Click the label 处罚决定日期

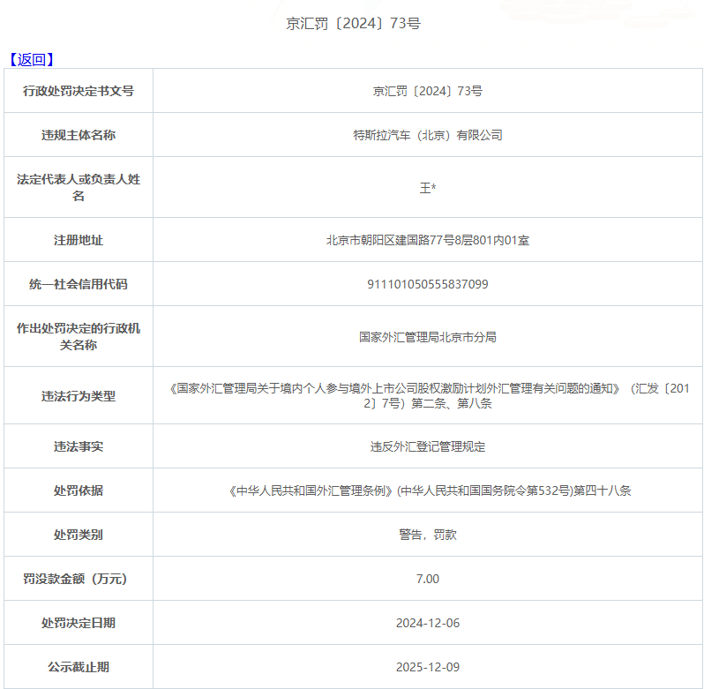point(79,623)
